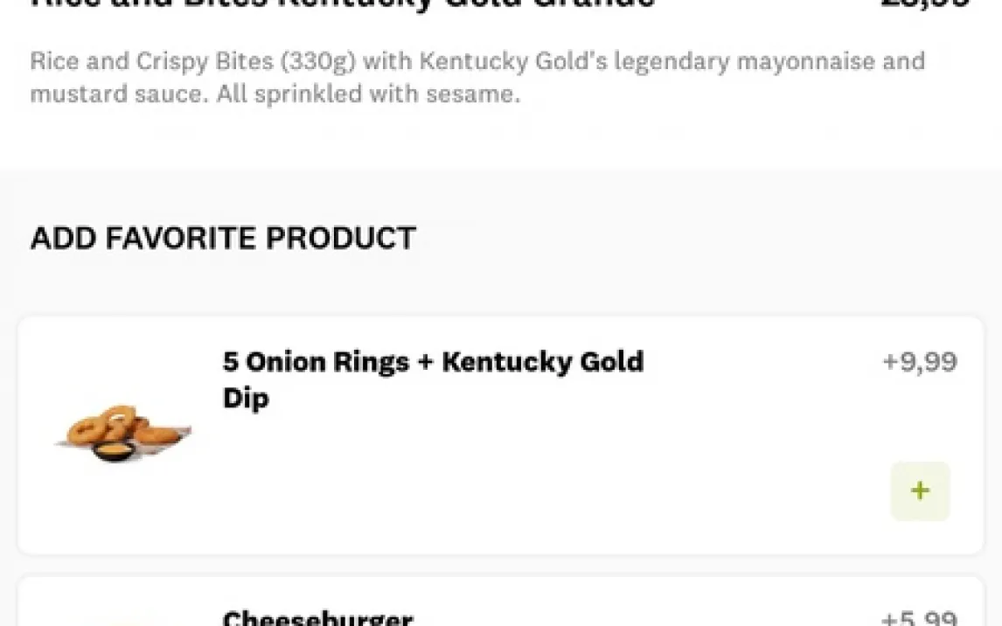This screenshot has height=626, width=1002.
Task: Click the onion rings product image
Action: 123,432
